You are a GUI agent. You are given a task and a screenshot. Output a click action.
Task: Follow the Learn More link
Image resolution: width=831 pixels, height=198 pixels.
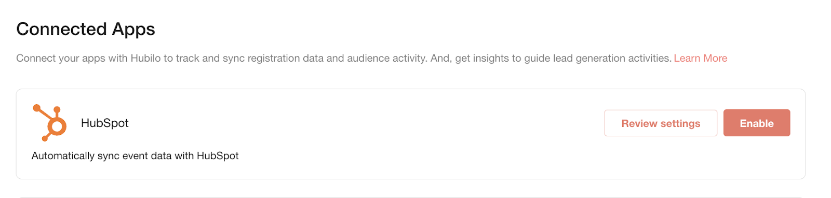tap(700, 58)
